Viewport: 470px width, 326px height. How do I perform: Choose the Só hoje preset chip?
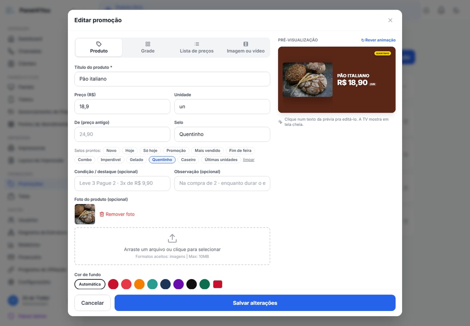point(150,151)
